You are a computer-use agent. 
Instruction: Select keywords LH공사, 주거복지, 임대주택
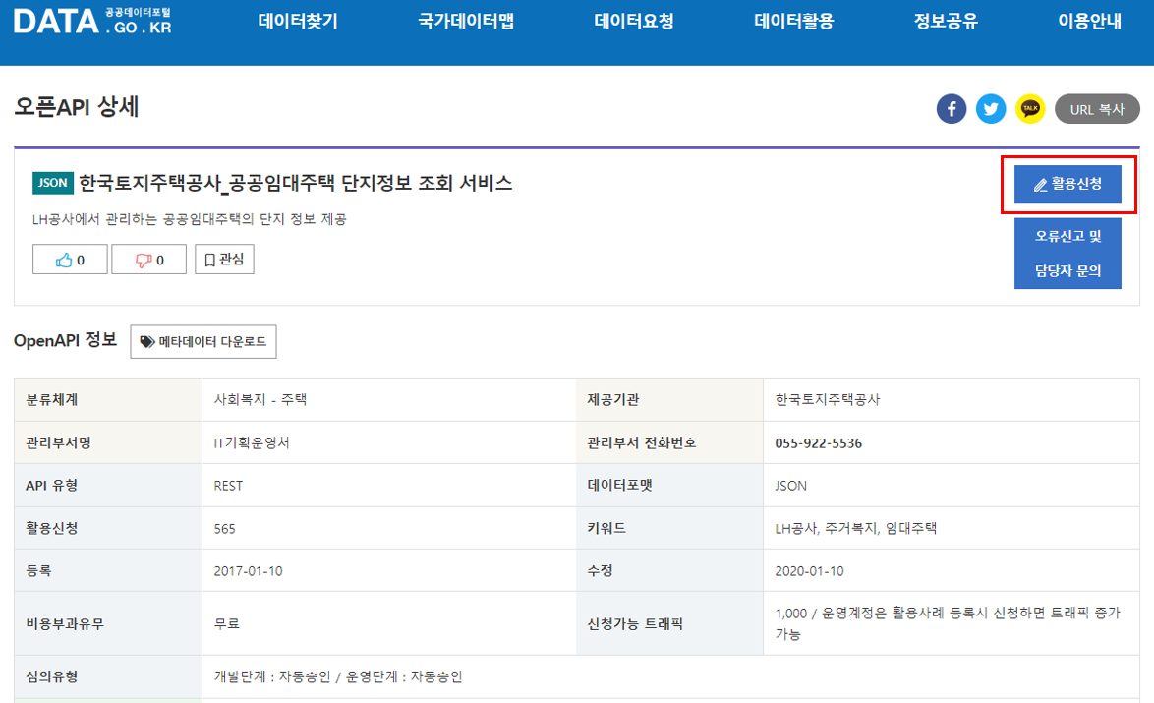click(856, 529)
